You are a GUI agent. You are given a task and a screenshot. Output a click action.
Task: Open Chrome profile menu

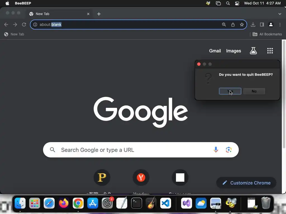pos(271,25)
